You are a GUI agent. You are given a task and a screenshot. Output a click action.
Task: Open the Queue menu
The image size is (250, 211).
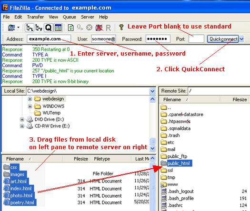[70, 17]
